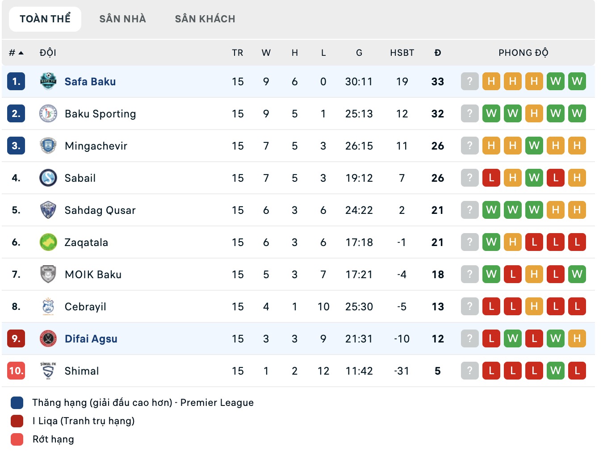Open the Difai Agsu club badge
Image resolution: width=603 pixels, height=451 pixels.
[48, 338]
